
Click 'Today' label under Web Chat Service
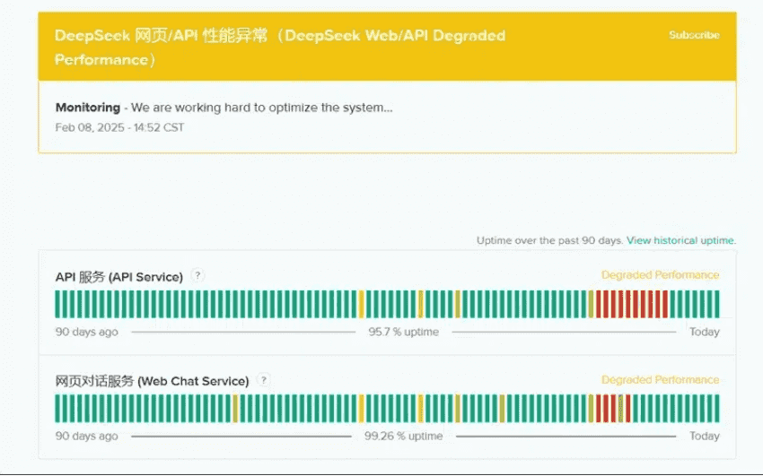click(704, 436)
